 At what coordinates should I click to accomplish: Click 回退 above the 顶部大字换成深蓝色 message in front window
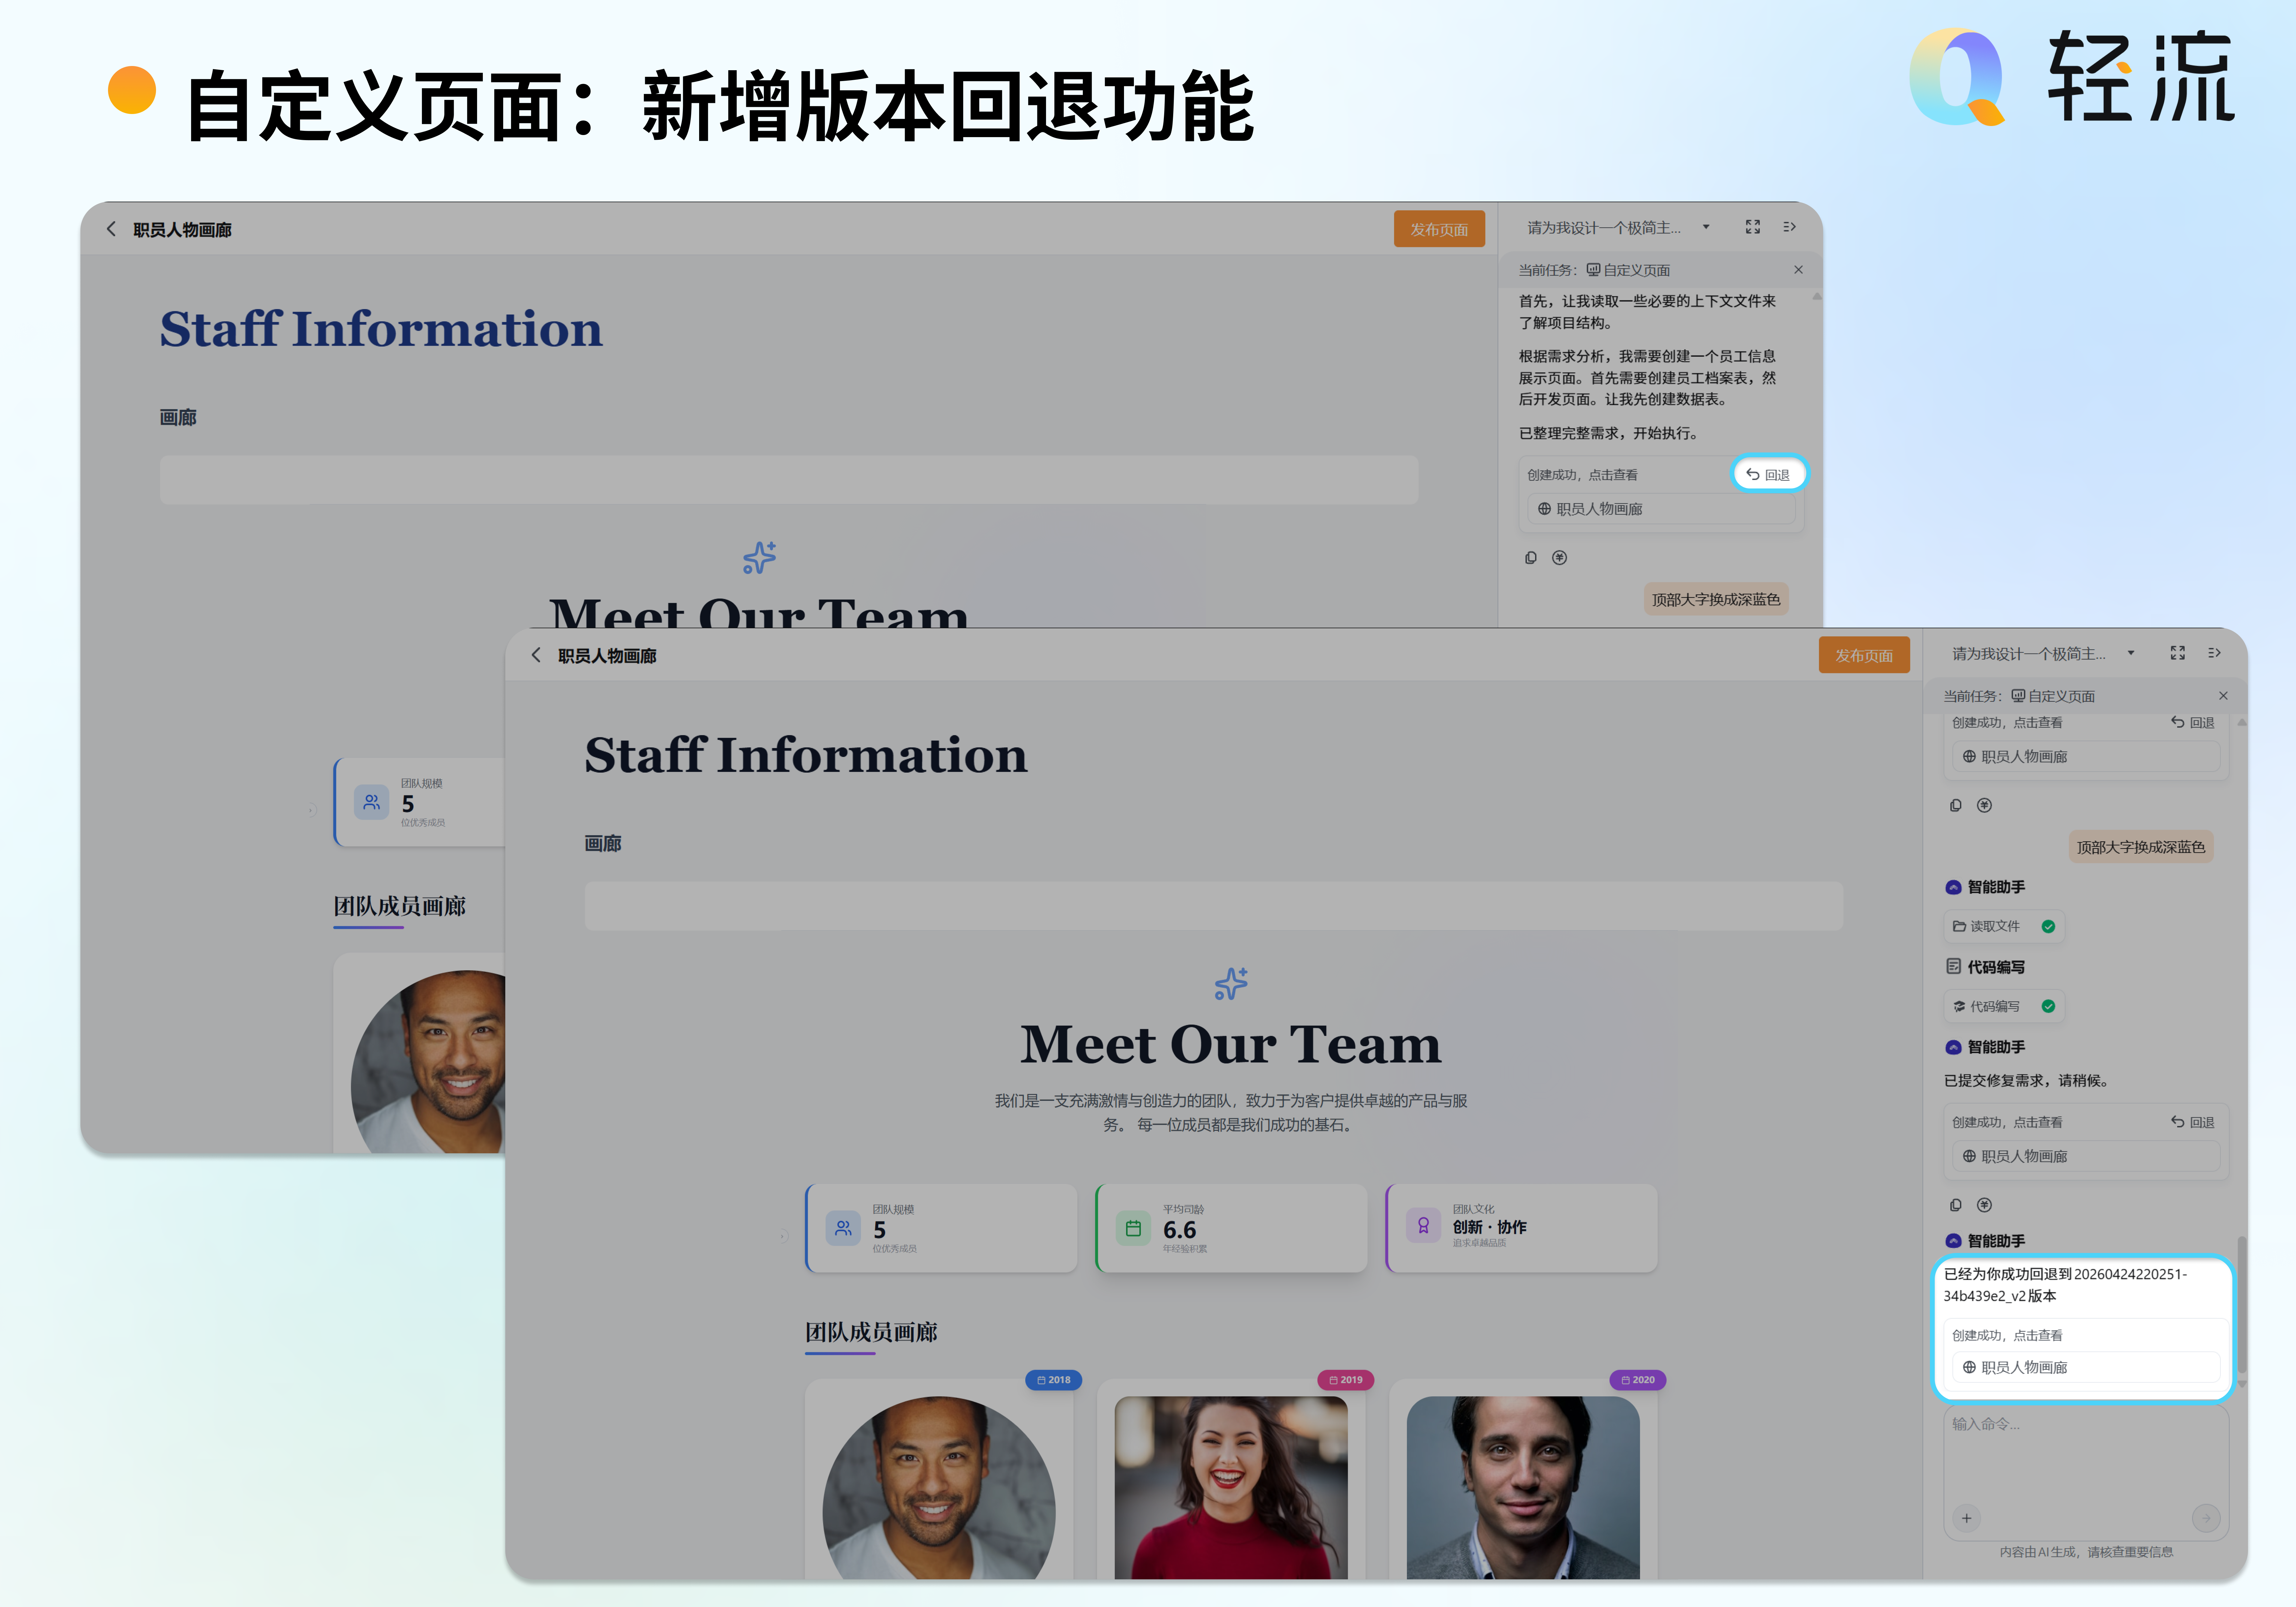2193,722
